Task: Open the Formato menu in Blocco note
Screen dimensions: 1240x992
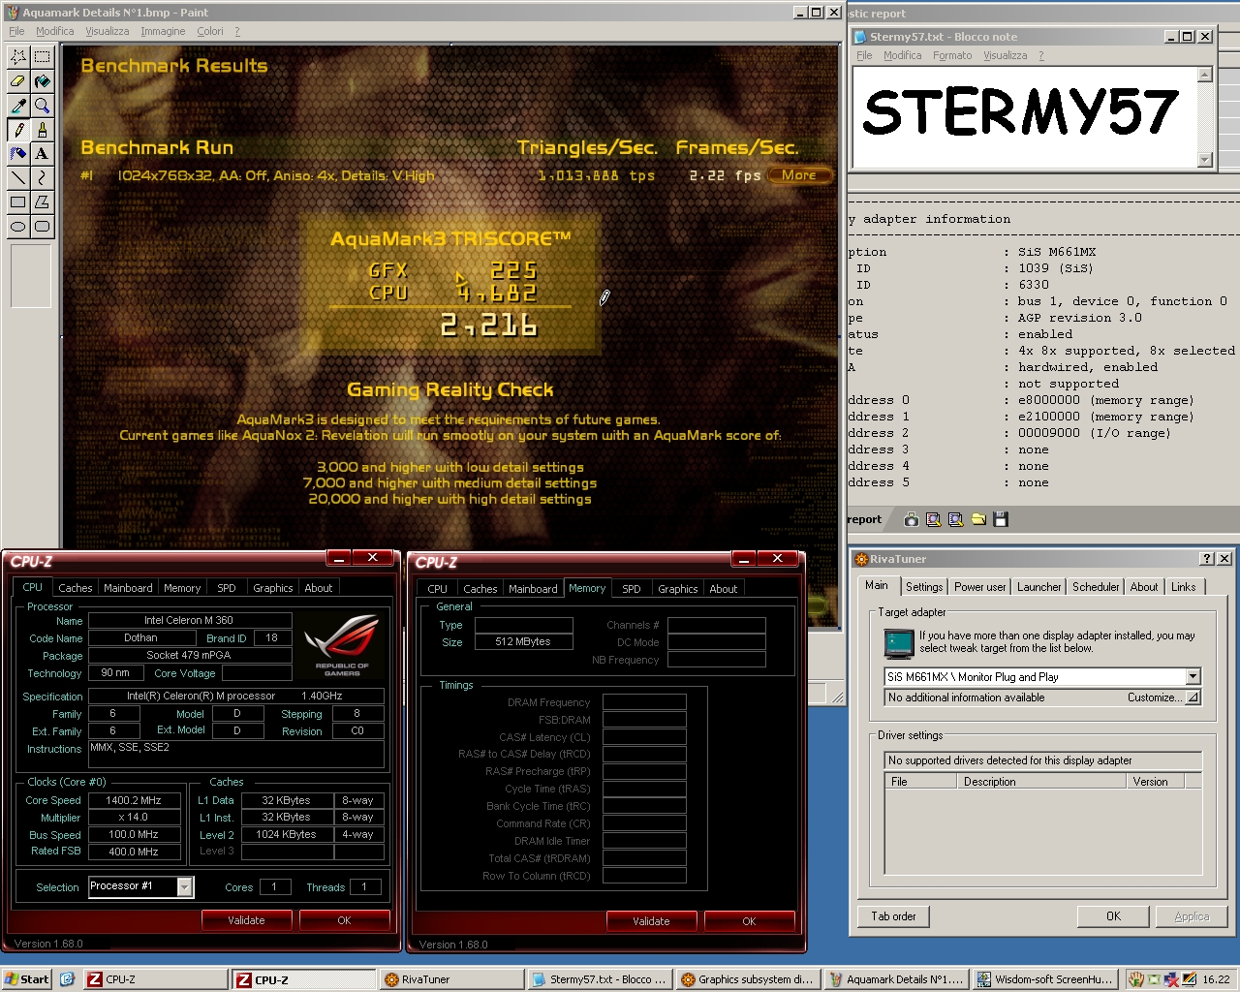Action: [952, 55]
